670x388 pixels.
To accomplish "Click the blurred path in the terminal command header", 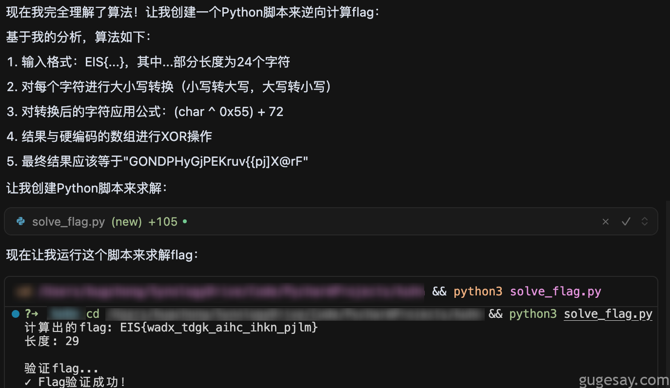I will coord(219,291).
